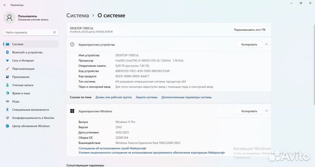315x167 pixels.
Task: Select the RAM value 8,00 ГБ
Action: coord(132,66)
